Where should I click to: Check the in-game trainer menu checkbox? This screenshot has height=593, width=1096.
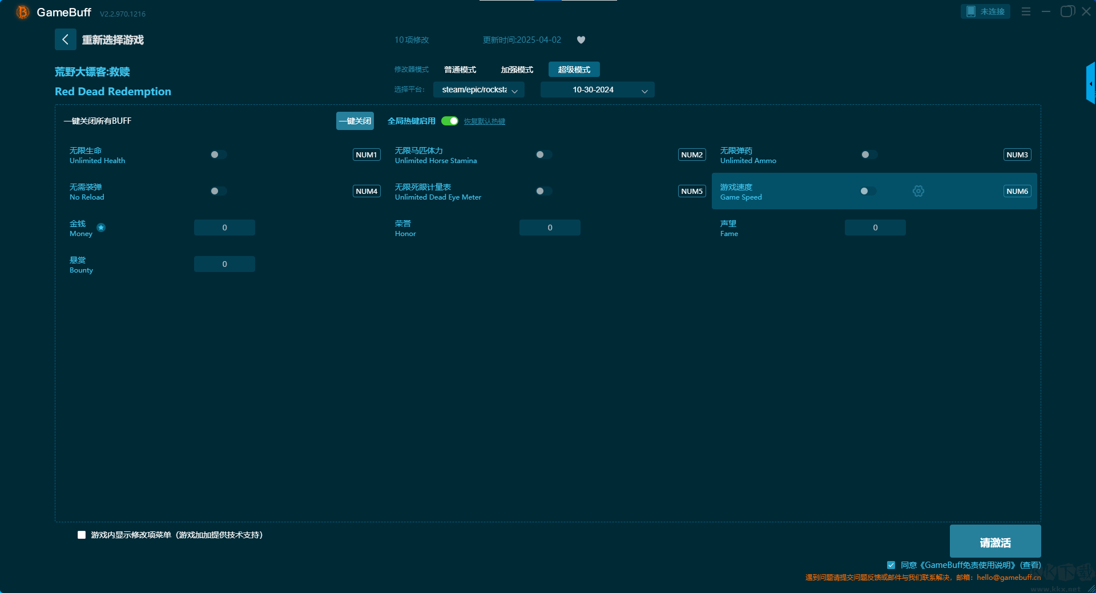tap(82, 535)
